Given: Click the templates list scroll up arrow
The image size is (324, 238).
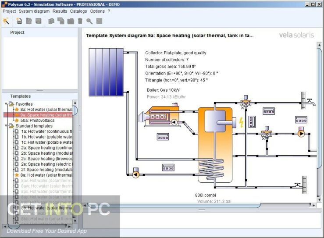Looking at the screenshot, I should (75, 103).
